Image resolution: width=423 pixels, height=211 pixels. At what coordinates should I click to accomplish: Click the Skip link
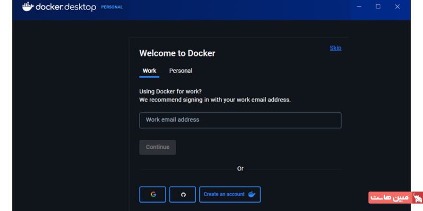[x=335, y=48]
